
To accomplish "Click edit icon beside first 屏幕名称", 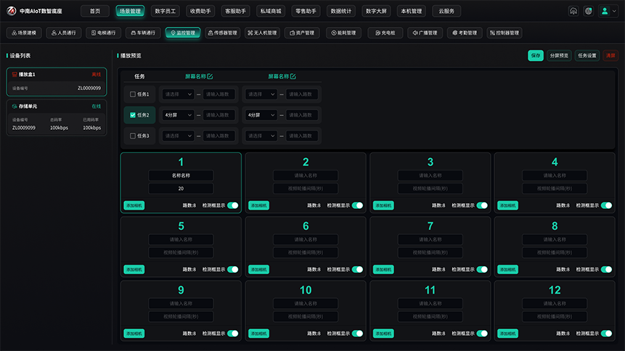I will [x=210, y=76].
